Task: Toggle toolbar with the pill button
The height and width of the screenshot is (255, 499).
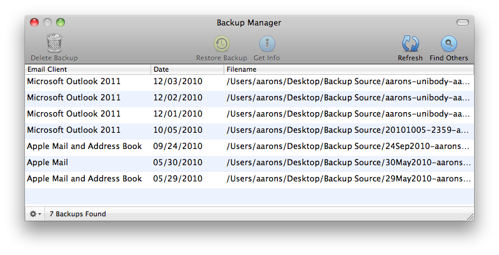Action: click(462, 22)
